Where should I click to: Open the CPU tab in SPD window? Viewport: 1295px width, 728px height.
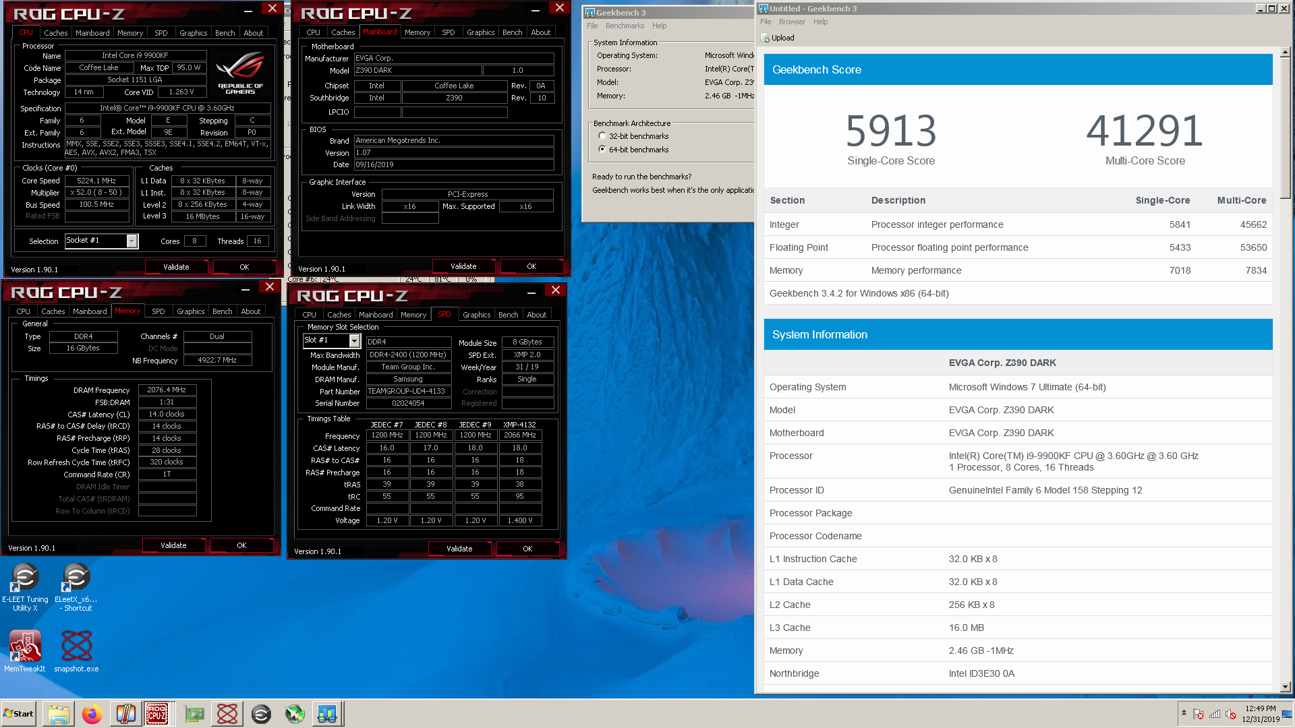(x=310, y=315)
